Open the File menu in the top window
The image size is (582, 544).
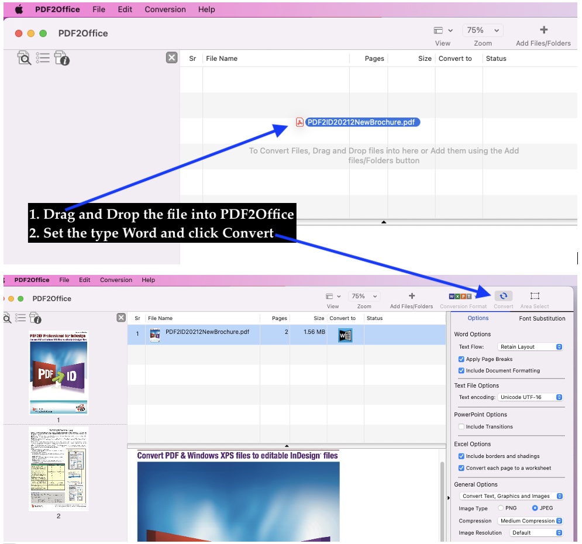coord(99,9)
